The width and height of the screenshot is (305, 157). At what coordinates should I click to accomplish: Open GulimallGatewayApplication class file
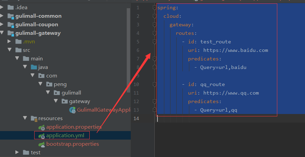point(104,110)
